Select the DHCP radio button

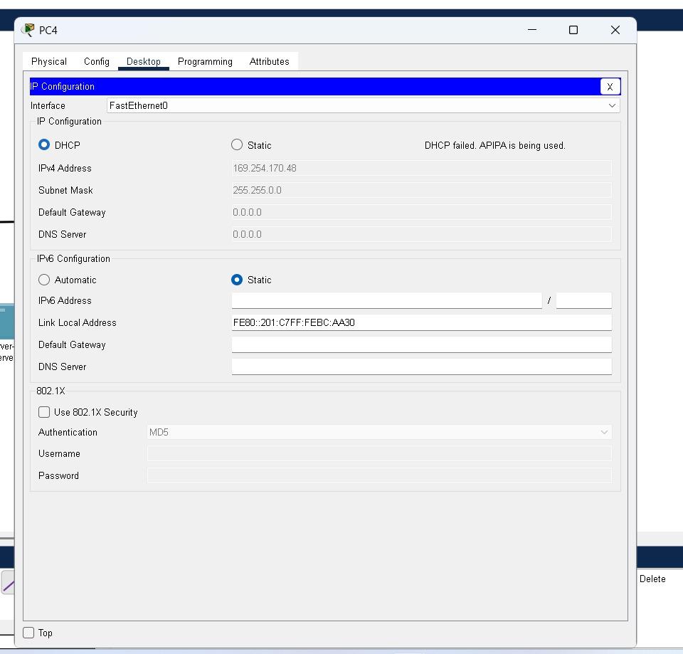tap(44, 145)
